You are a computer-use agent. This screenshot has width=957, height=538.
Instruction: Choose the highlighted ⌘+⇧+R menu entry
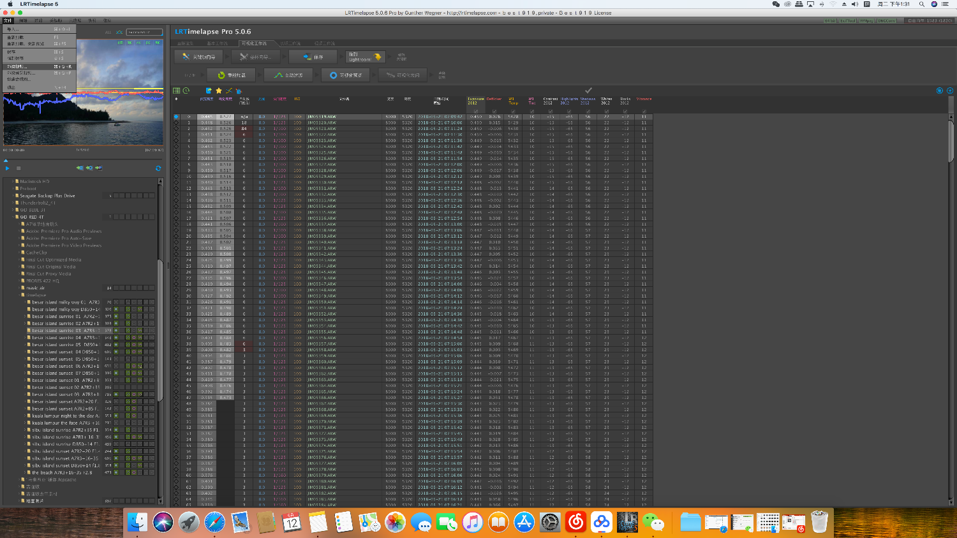(39, 66)
